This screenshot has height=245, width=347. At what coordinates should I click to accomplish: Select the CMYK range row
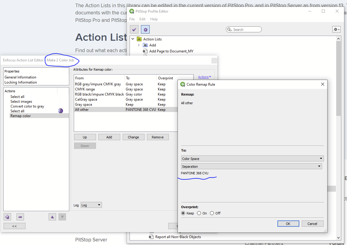(126, 89)
